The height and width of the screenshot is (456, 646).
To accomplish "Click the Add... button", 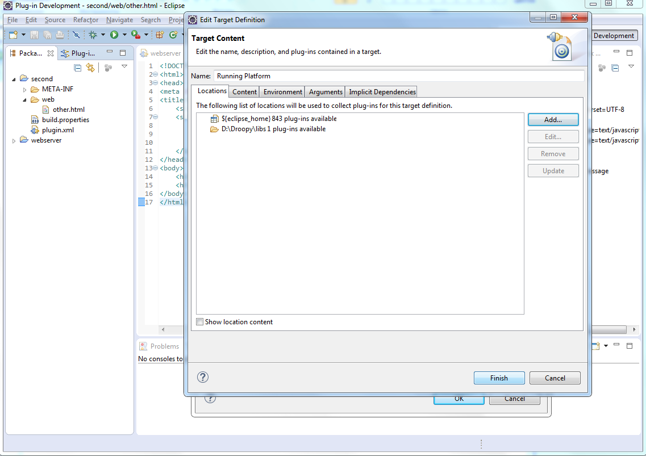I will [x=553, y=119].
